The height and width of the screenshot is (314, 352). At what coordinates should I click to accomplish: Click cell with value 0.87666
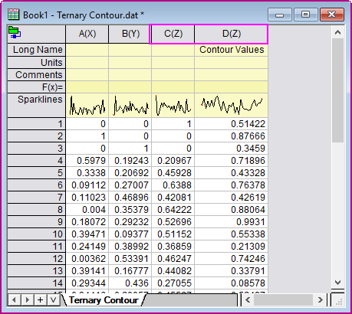point(232,136)
